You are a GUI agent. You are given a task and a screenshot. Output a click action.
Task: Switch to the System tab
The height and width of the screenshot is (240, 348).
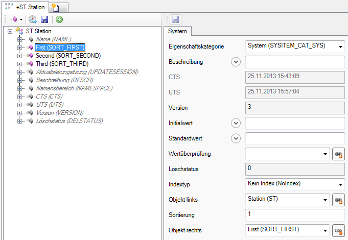coord(178,31)
